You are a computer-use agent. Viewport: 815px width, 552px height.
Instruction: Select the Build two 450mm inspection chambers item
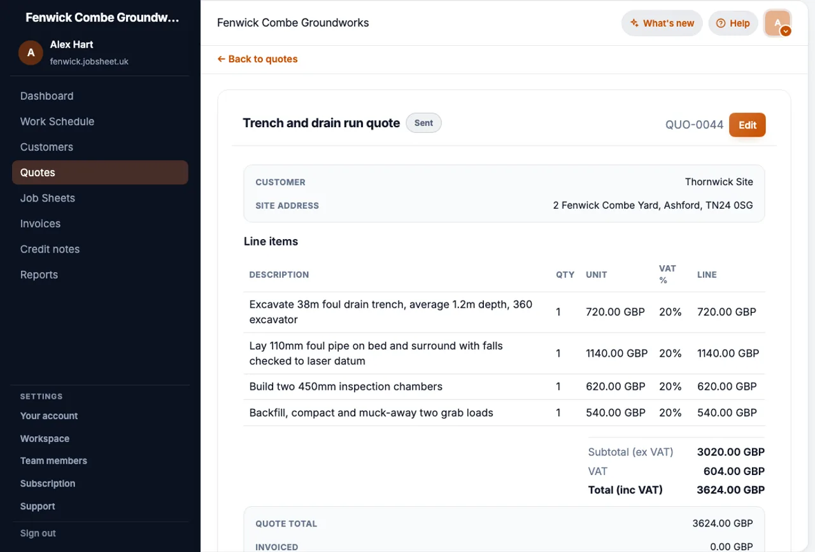coord(504,387)
